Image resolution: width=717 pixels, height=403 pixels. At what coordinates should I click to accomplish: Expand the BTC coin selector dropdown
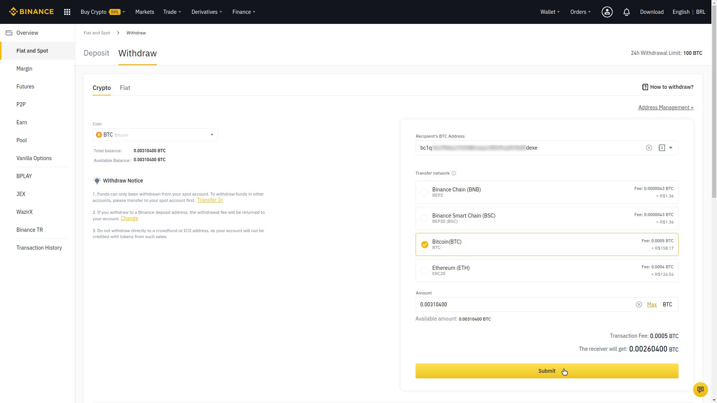tap(212, 134)
